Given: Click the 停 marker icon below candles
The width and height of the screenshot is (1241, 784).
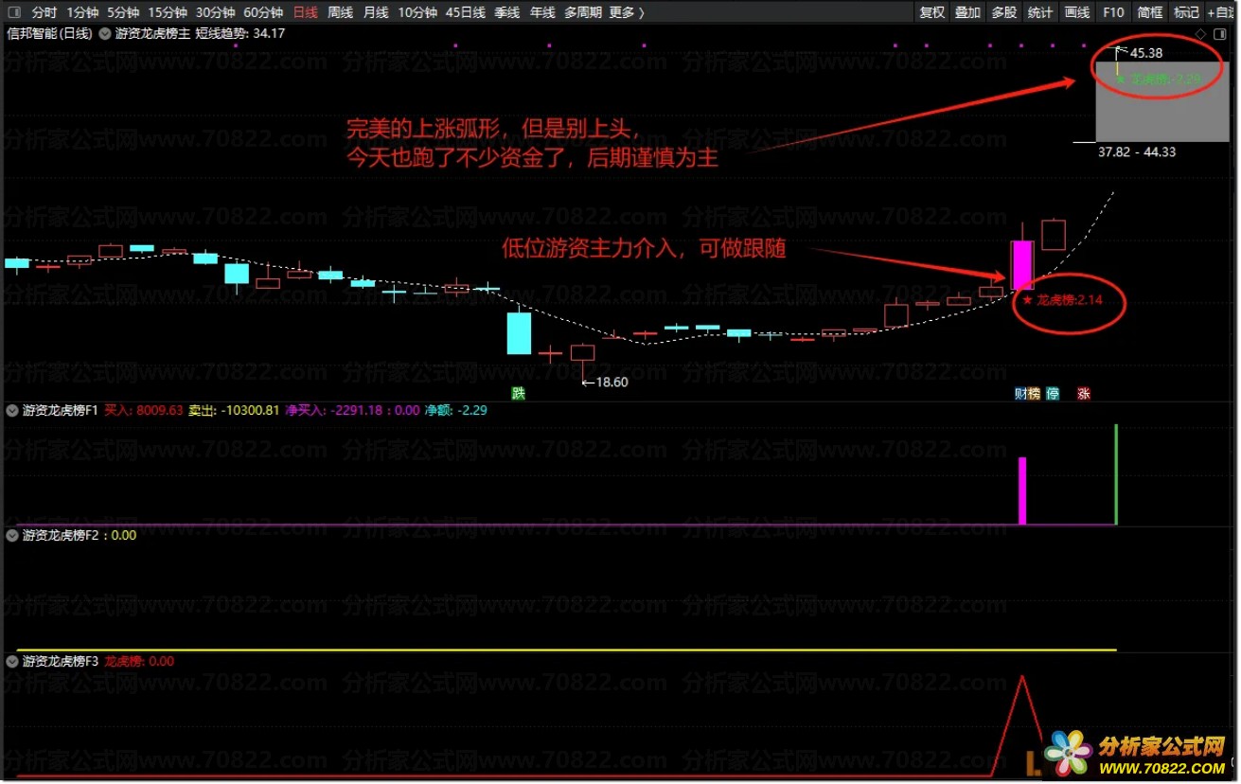Looking at the screenshot, I should pos(1053,393).
